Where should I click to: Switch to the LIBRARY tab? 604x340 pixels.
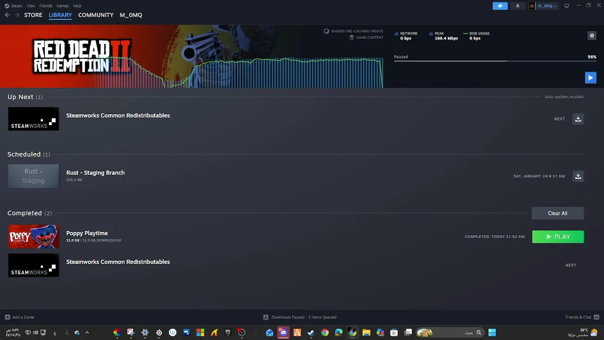click(60, 15)
